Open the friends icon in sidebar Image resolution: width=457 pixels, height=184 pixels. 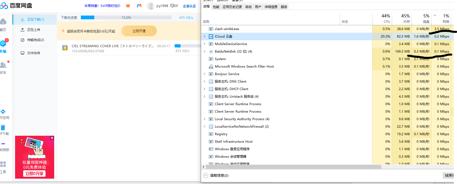[3, 65]
